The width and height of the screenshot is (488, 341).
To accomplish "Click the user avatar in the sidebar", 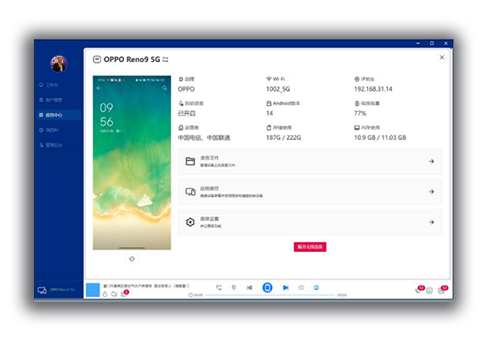I will 59,64.
